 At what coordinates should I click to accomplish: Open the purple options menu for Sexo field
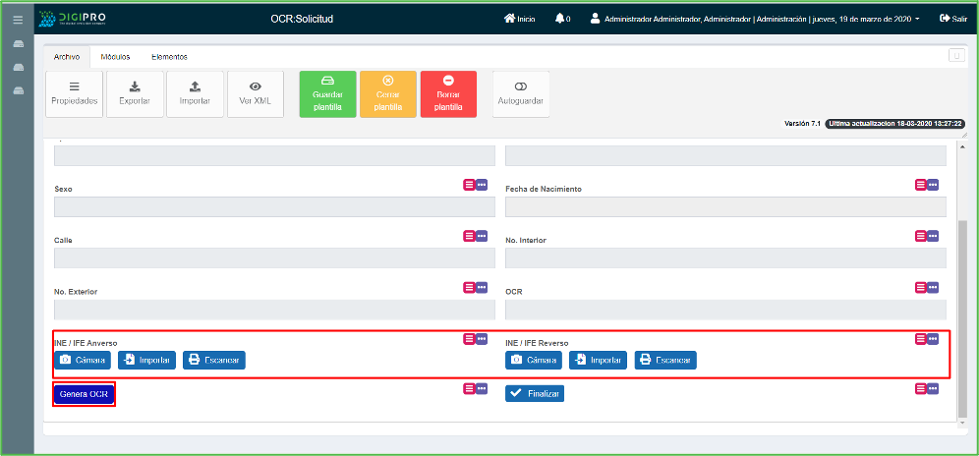point(482,184)
